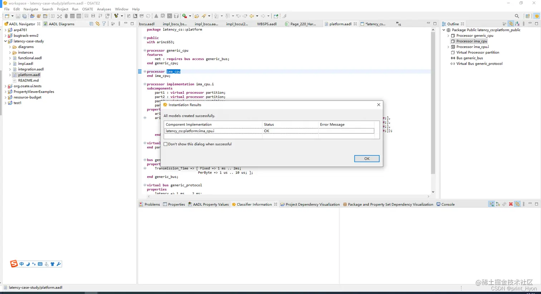
Task: Maximize the editor area
Action: pos(435,24)
